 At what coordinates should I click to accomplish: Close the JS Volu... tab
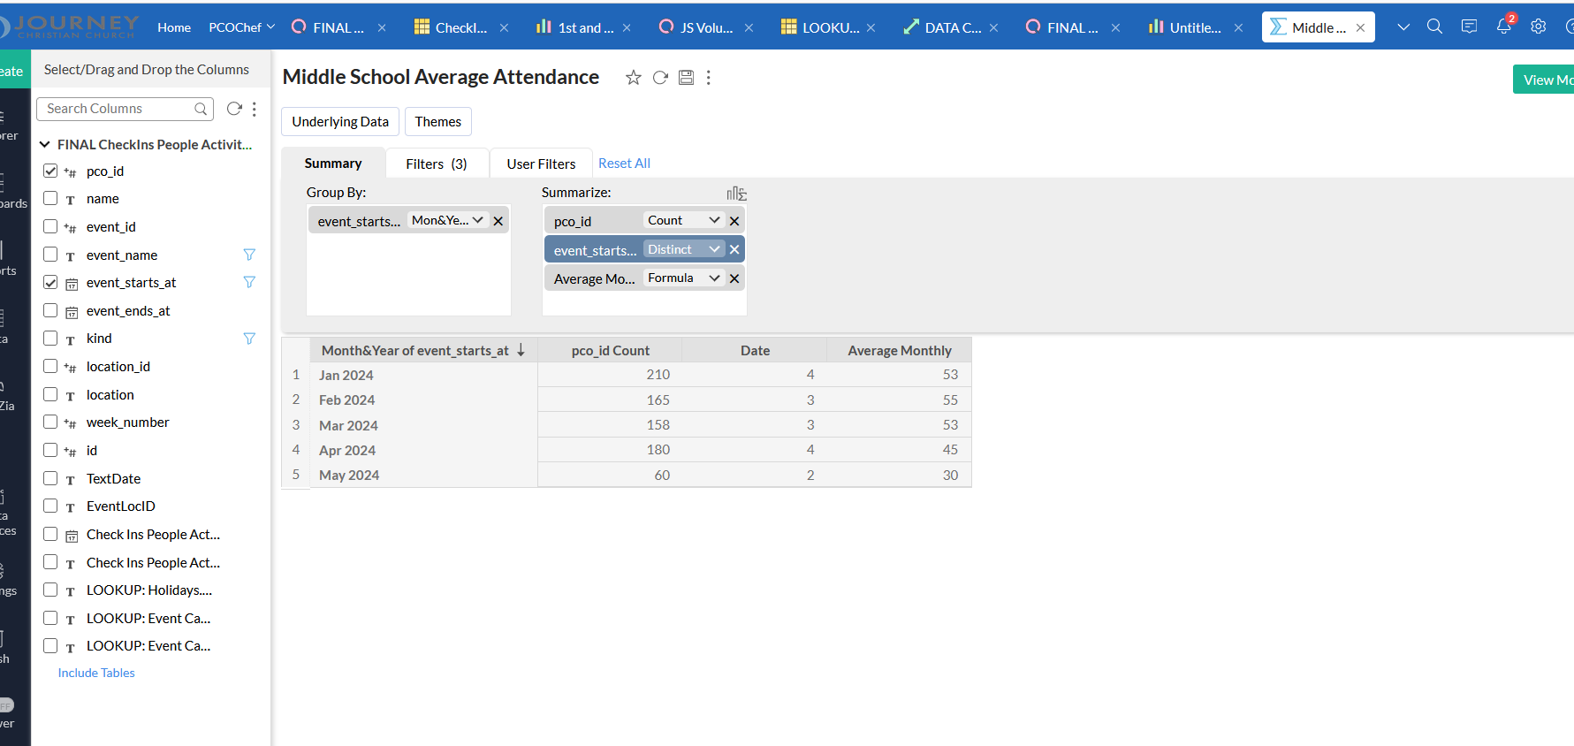coord(749,28)
